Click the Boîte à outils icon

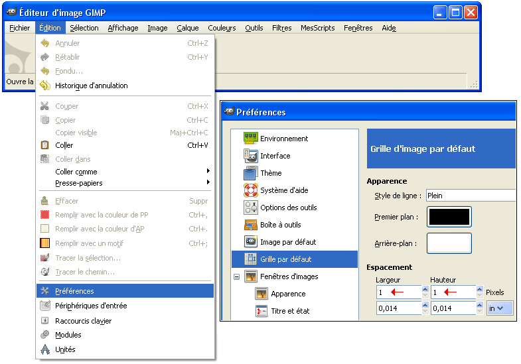point(250,225)
